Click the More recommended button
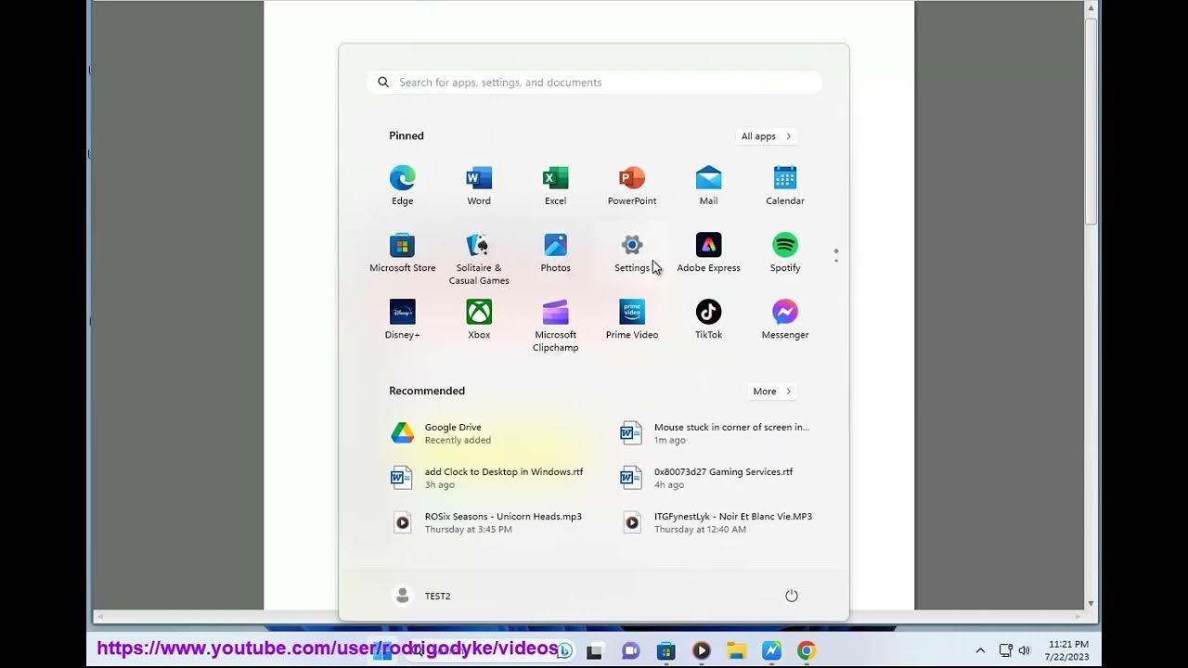1188x668 pixels. (x=772, y=392)
